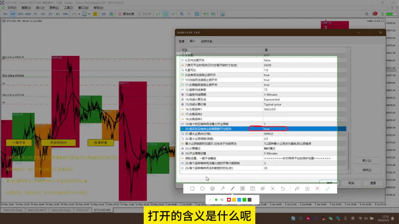Confirm screenshot with green checkmark
This screenshot has width=399, height=224.
click(327, 189)
